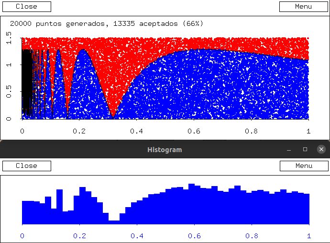Click the 0.2 x-axis label in scatter plot

click(79, 131)
